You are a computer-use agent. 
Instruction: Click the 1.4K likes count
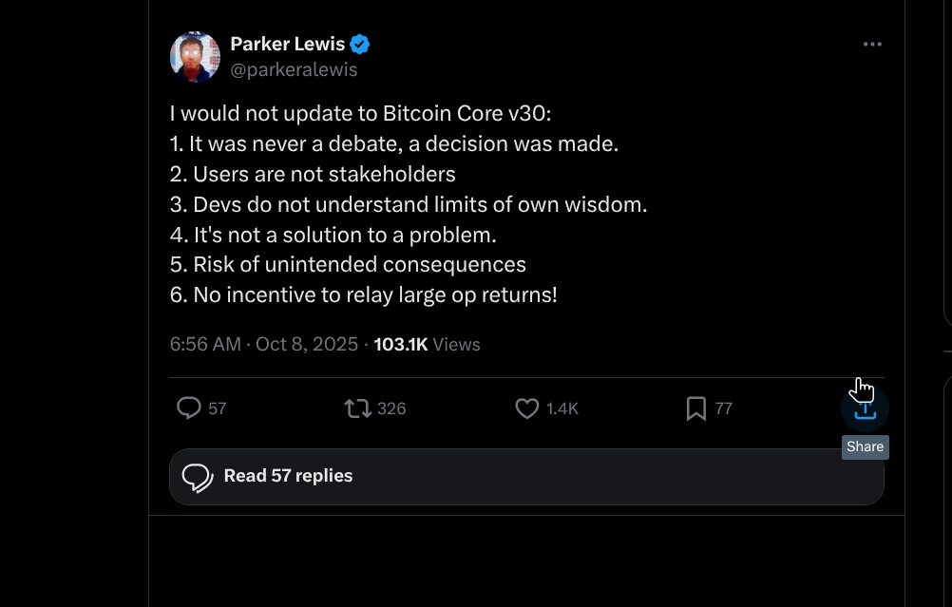(x=562, y=408)
